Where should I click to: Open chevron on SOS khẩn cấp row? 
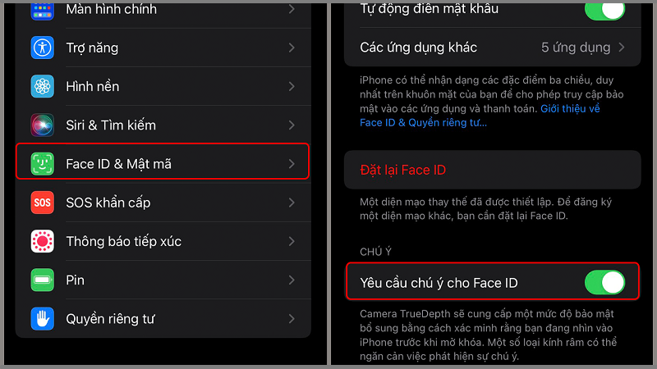pyautogui.click(x=292, y=203)
